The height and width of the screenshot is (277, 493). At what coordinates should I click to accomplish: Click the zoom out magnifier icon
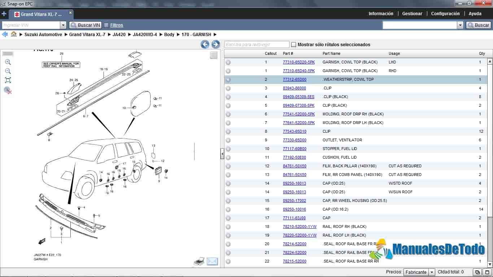click(x=8, y=71)
